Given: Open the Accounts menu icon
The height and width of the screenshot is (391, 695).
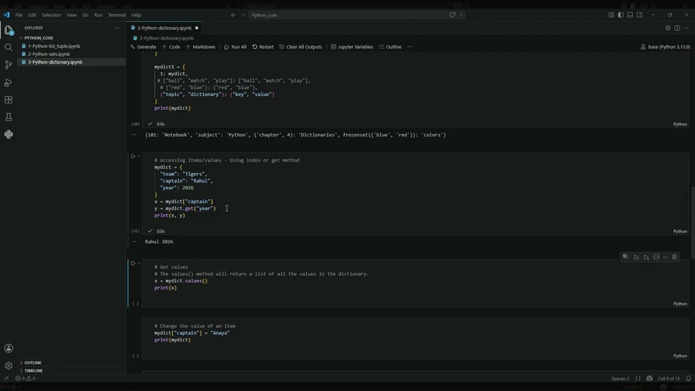Looking at the screenshot, I should click(x=8, y=349).
